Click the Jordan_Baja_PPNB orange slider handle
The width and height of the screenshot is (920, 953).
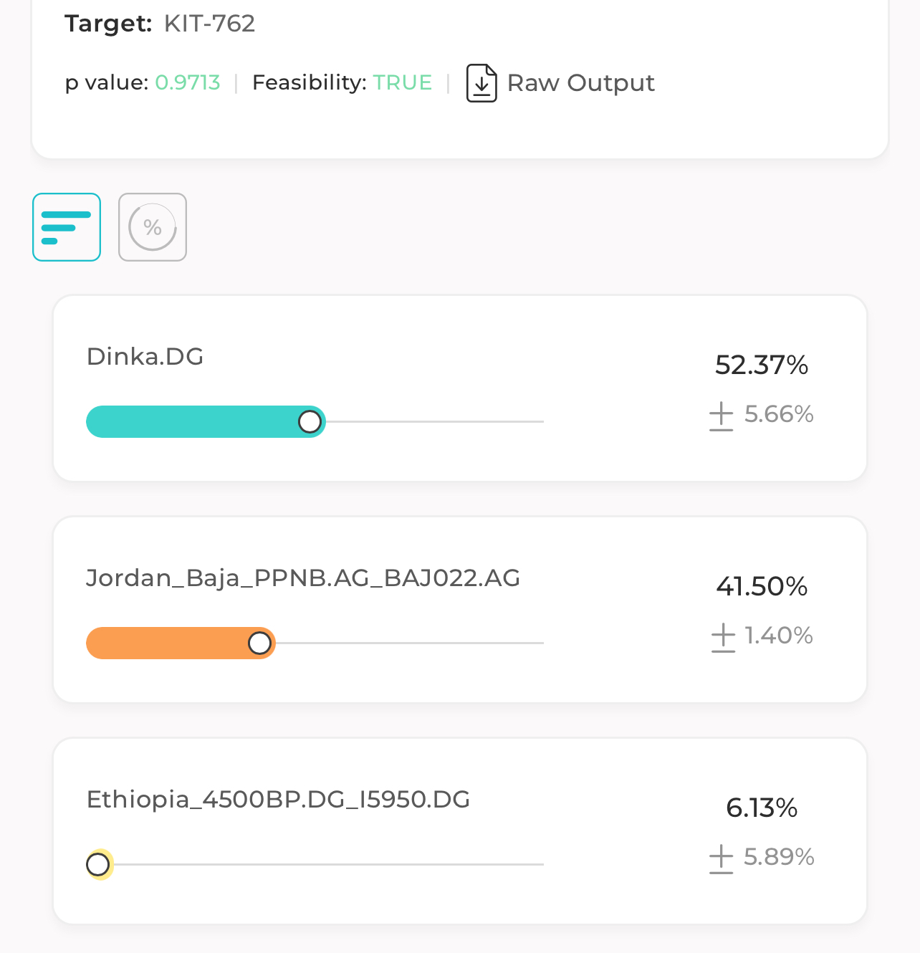tap(259, 643)
